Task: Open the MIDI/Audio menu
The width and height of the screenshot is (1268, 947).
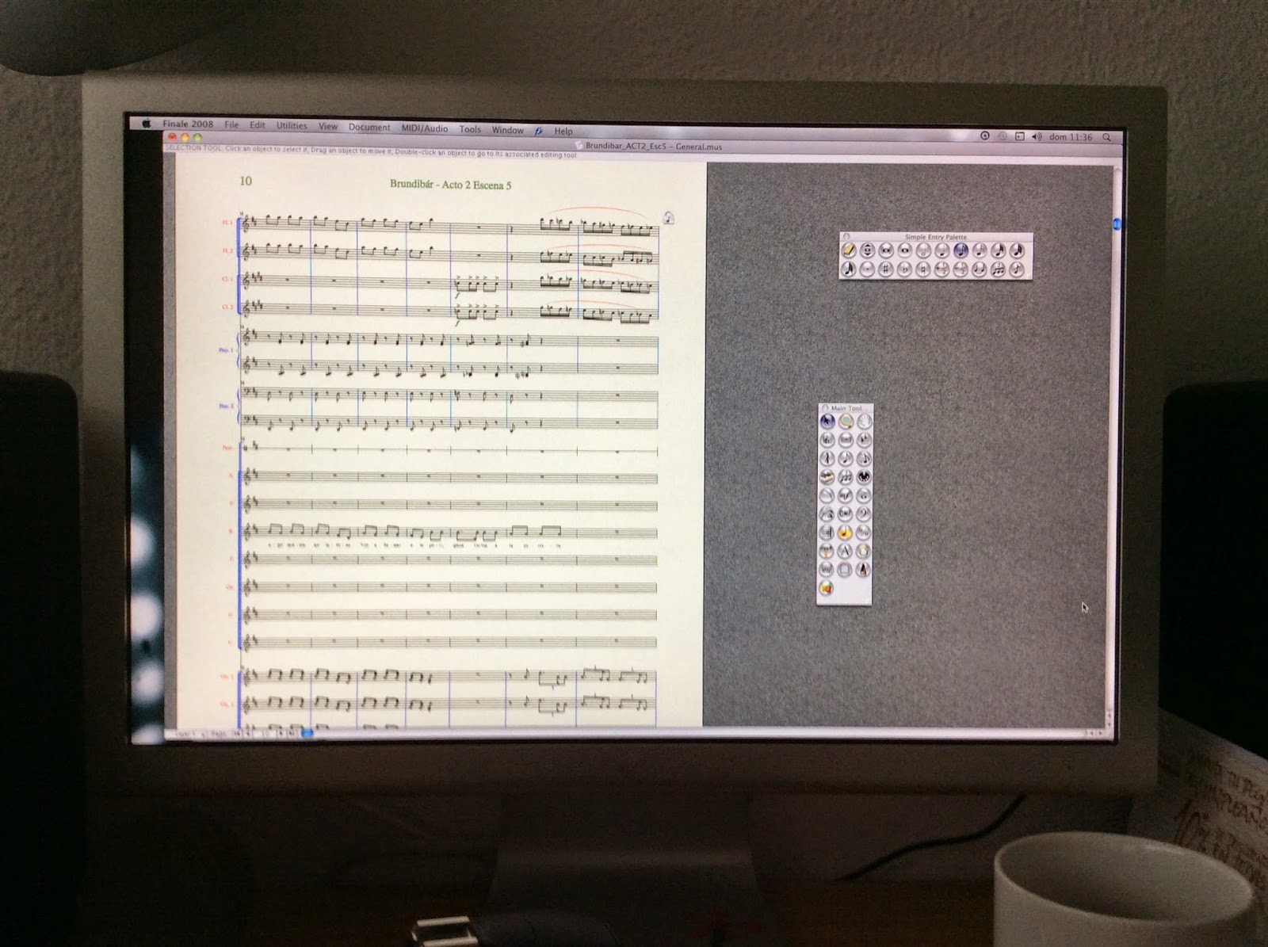Action: coord(425,128)
